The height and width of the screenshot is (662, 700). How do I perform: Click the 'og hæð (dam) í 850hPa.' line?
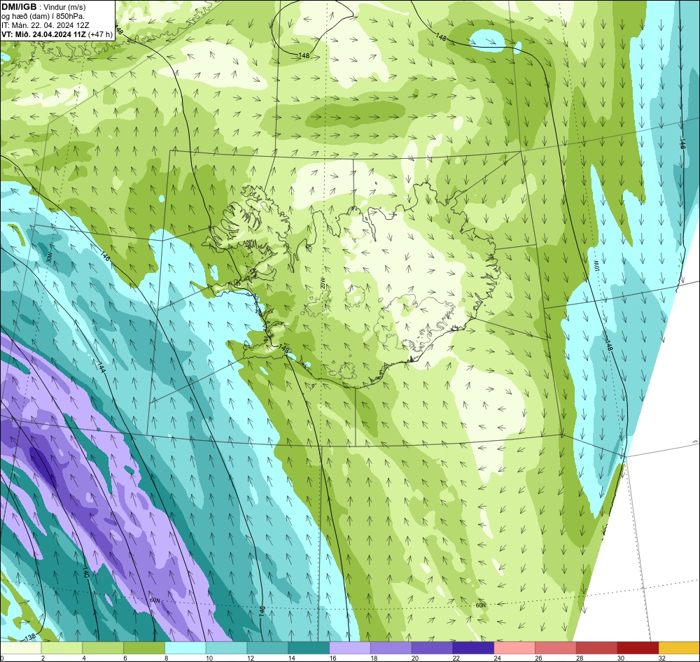[43, 17]
